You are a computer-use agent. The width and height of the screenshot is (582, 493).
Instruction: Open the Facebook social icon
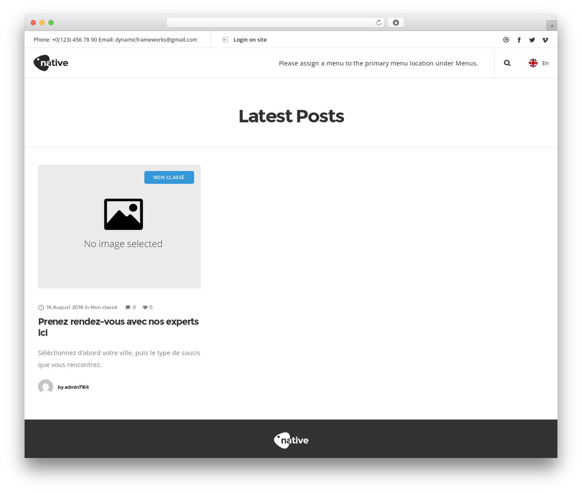(x=519, y=40)
